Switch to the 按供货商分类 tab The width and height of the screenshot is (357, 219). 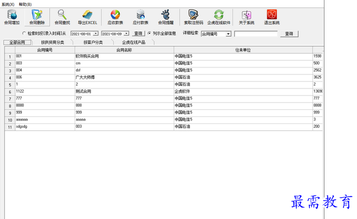tap(53, 42)
